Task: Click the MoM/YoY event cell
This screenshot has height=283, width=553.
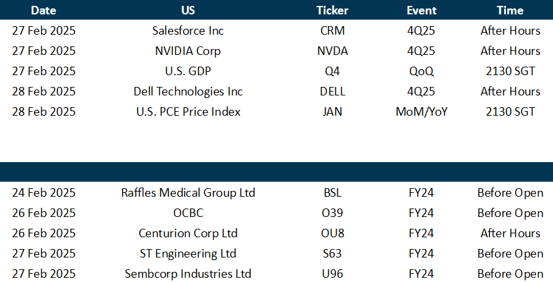Action: 422,112
